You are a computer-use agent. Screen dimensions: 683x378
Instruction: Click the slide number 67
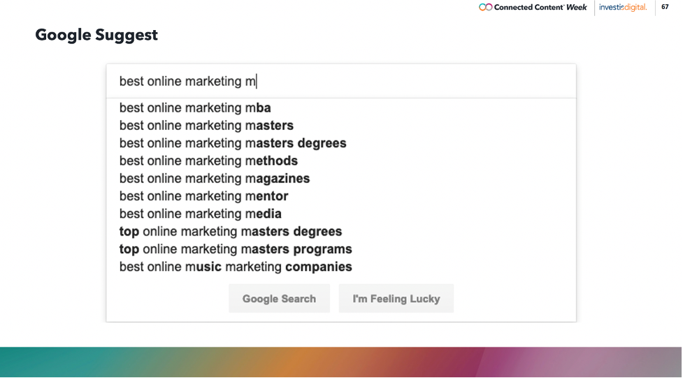pyautogui.click(x=665, y=7)
